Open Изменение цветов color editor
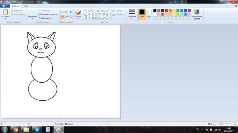This screenshot has height=133, width=238. [x=197, y=14]
